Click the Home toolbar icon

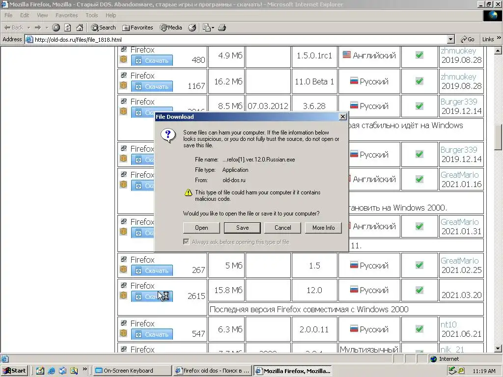pos(80,27)
